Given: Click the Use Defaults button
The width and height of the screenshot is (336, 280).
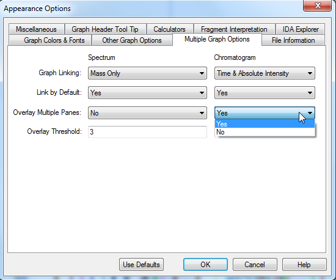Looking at the screenshot, I should (x=141, y=264).
